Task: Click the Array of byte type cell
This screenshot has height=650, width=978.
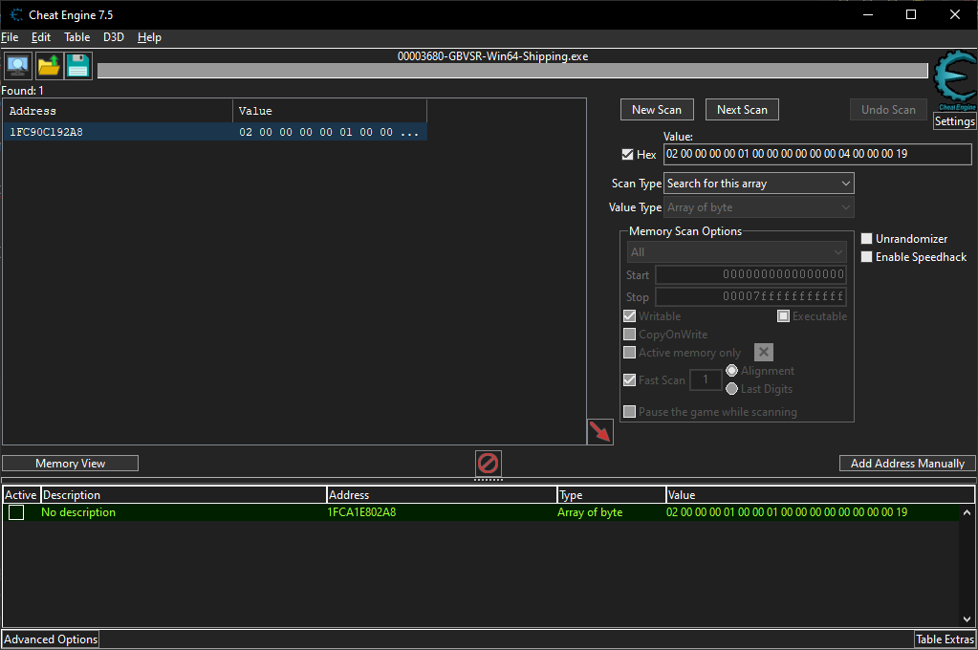Action: [590, 512]
